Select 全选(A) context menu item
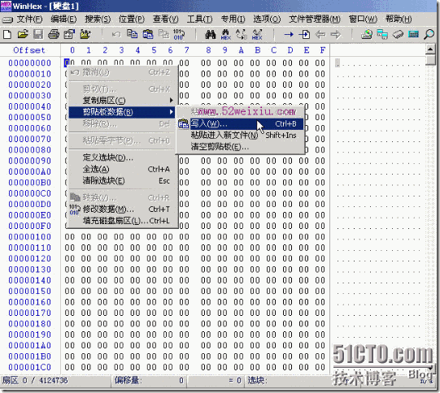Screen dimensions: 440x393 pos(123,169)
